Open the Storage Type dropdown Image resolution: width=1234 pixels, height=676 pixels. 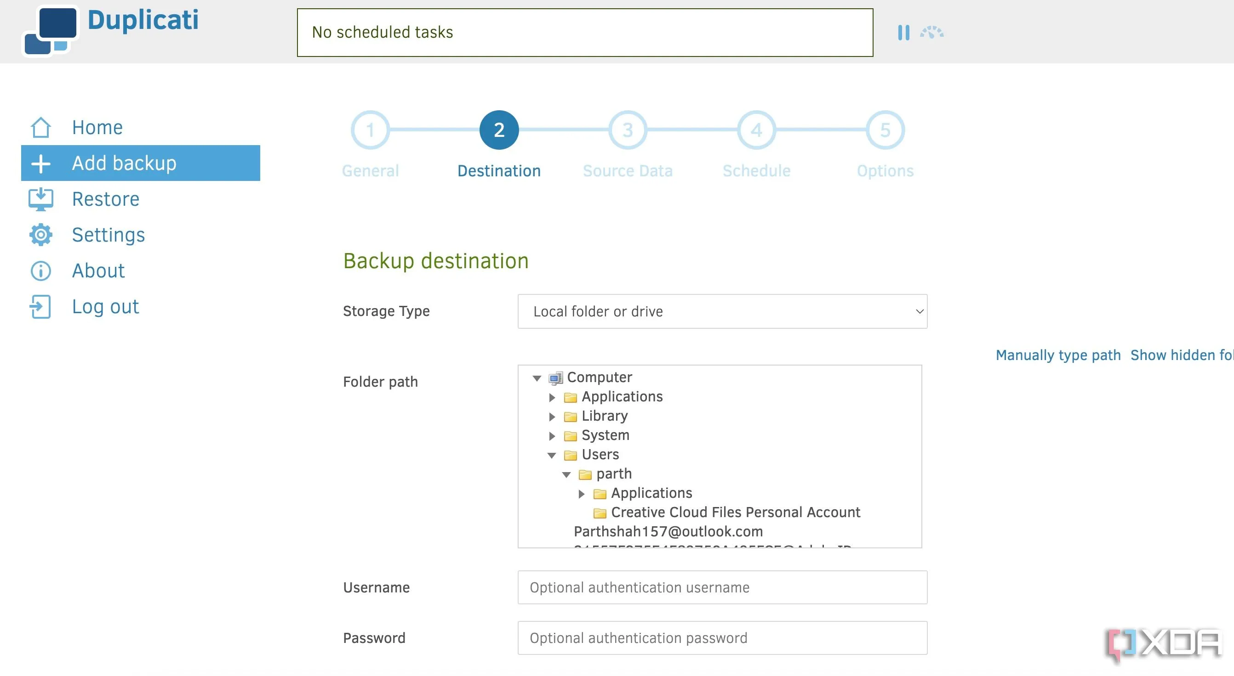pyautogui.click(x=722, y=311)
